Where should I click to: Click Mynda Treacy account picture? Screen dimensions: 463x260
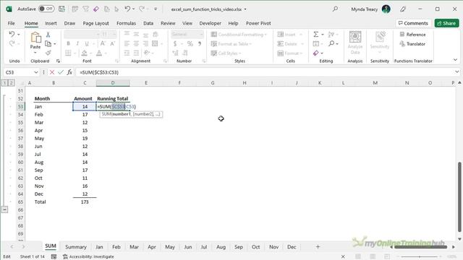(x=386, y=9)
